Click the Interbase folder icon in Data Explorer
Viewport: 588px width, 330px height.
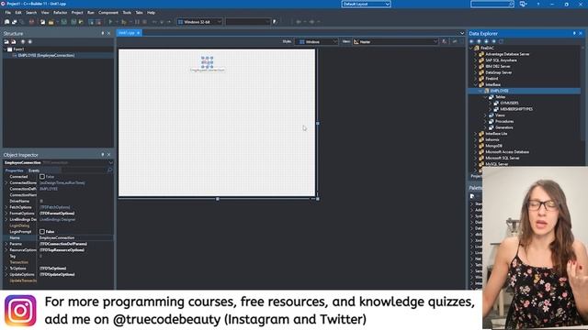(x=481, y=84)
